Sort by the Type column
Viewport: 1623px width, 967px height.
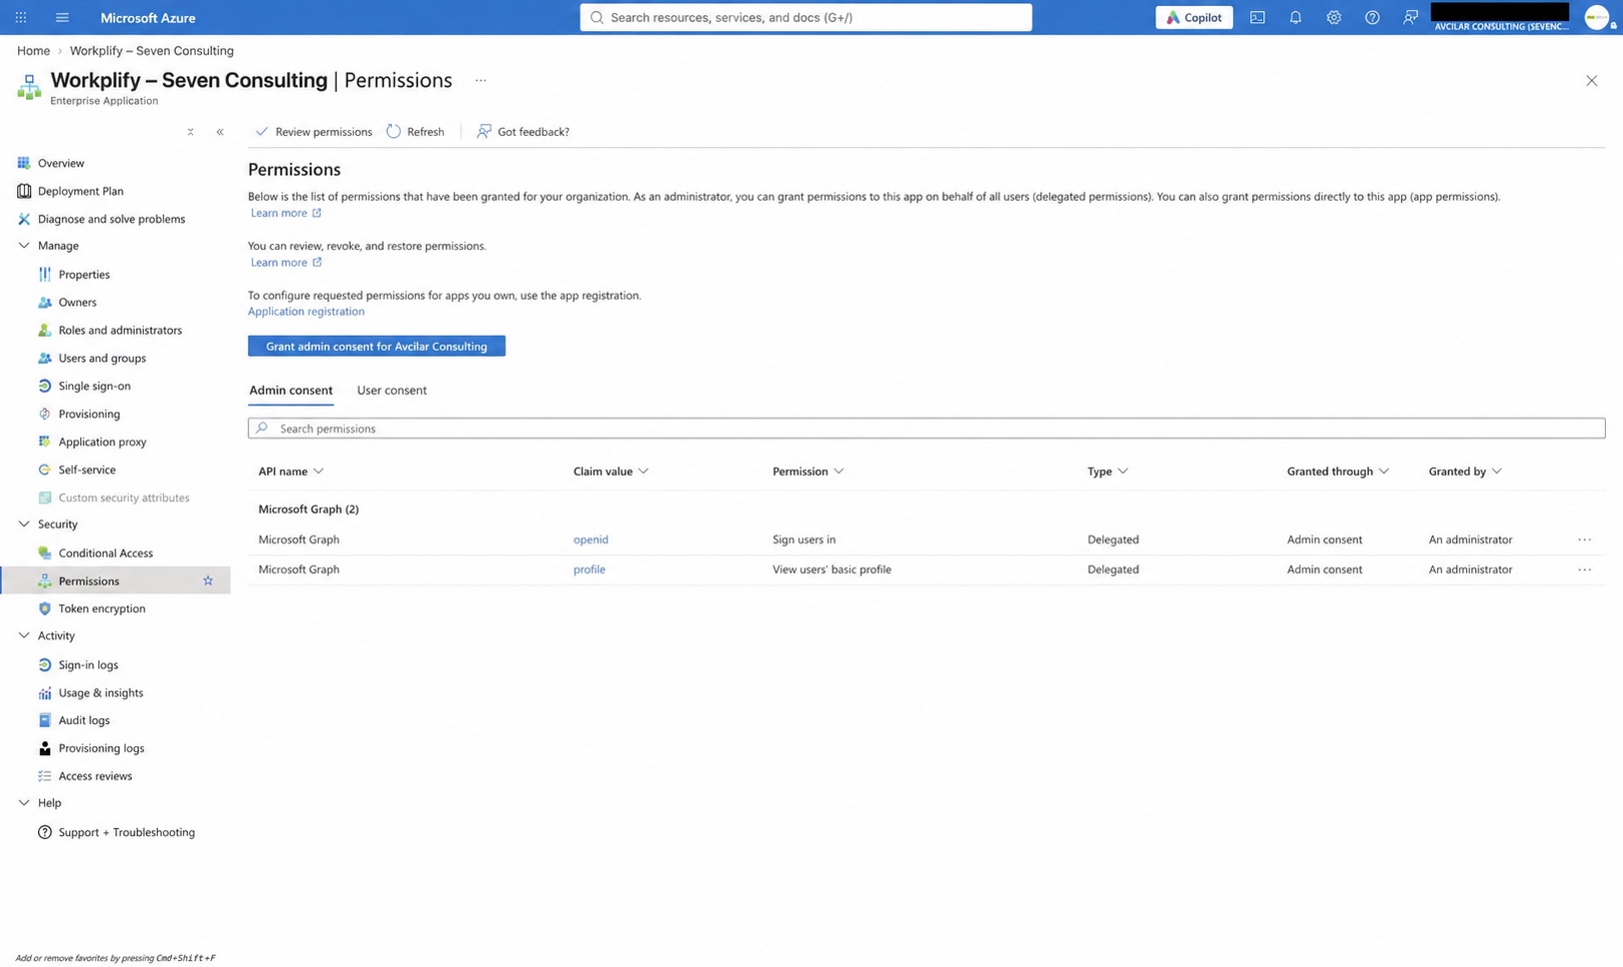tap(1107, 472)
